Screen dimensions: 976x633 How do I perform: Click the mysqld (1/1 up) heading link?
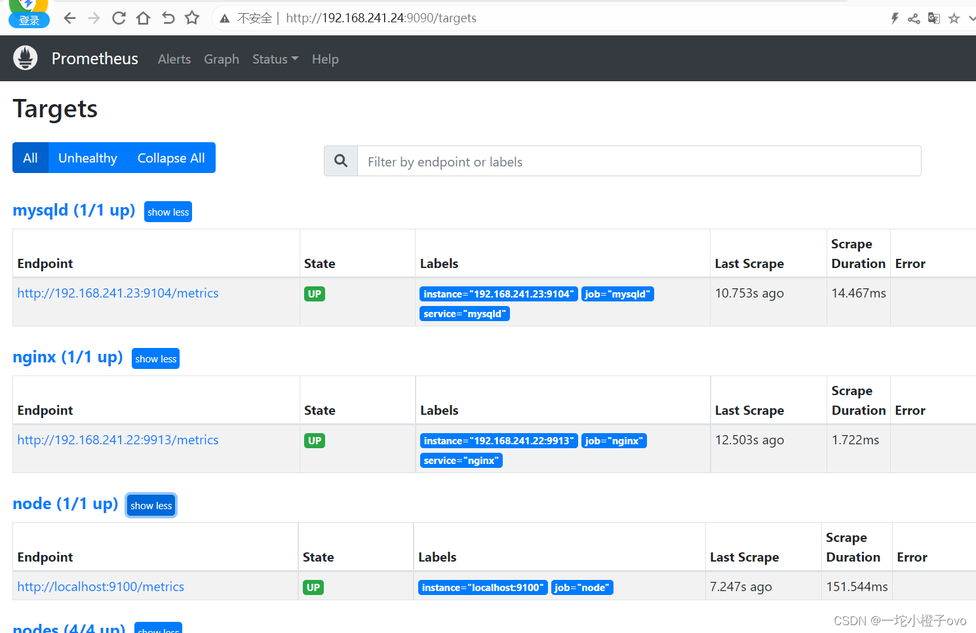tap(74, 210)
